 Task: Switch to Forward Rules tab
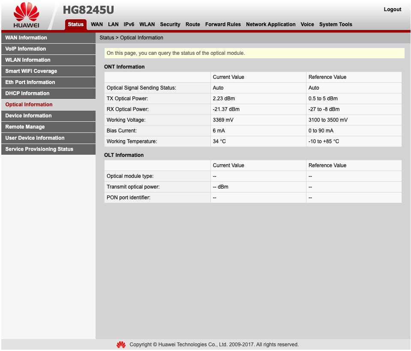223,24
